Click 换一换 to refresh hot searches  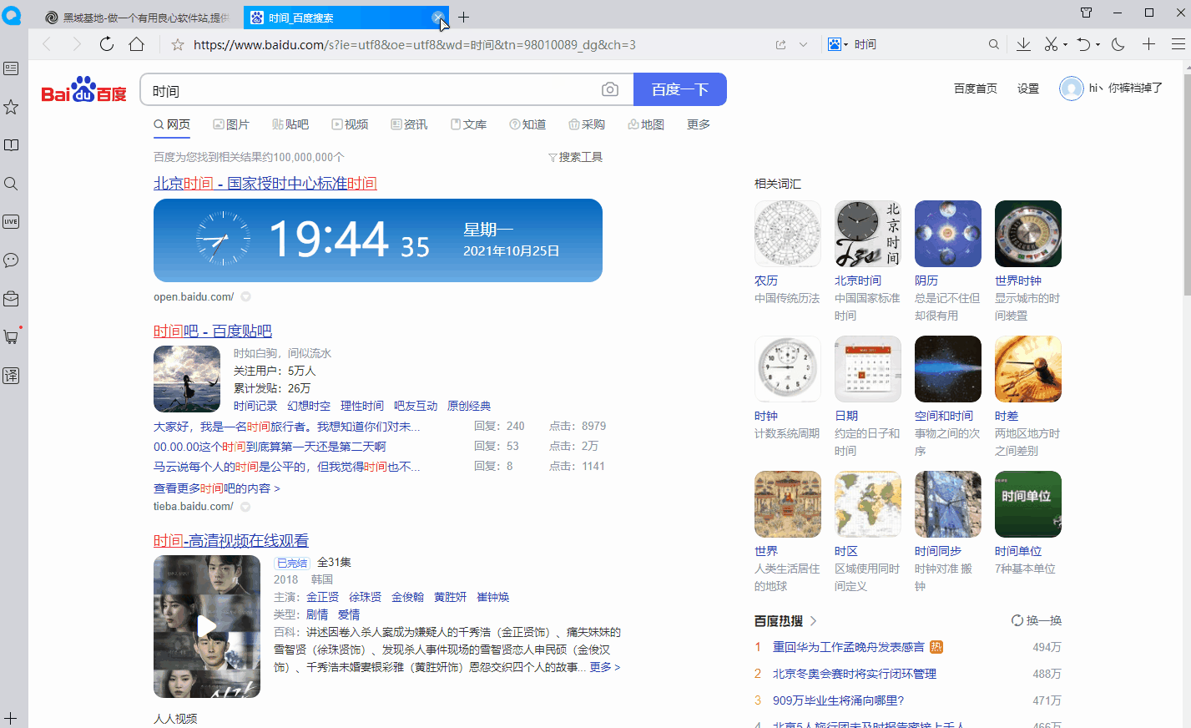coord(1037,620)
